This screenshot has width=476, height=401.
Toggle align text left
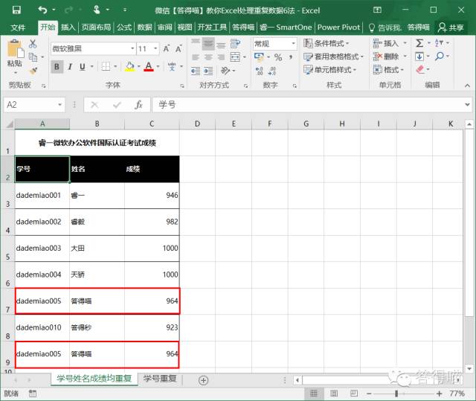(196, 57)
